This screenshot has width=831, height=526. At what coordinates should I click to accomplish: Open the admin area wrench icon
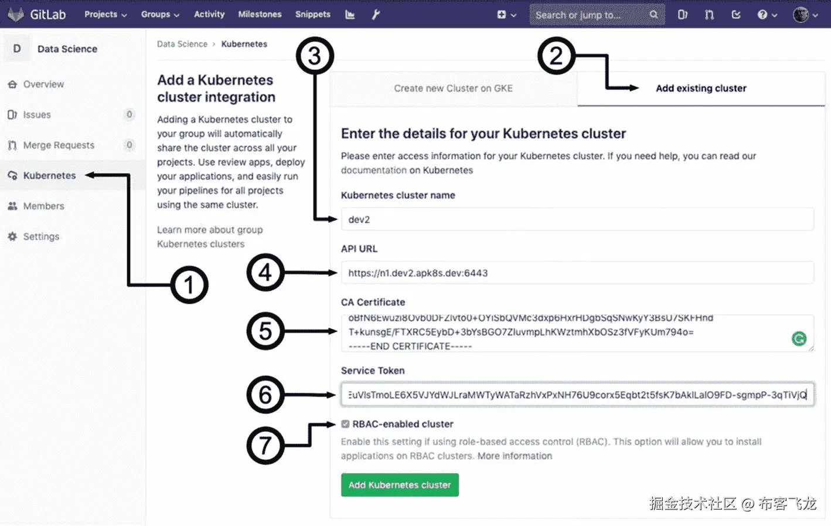click(376, 15)
